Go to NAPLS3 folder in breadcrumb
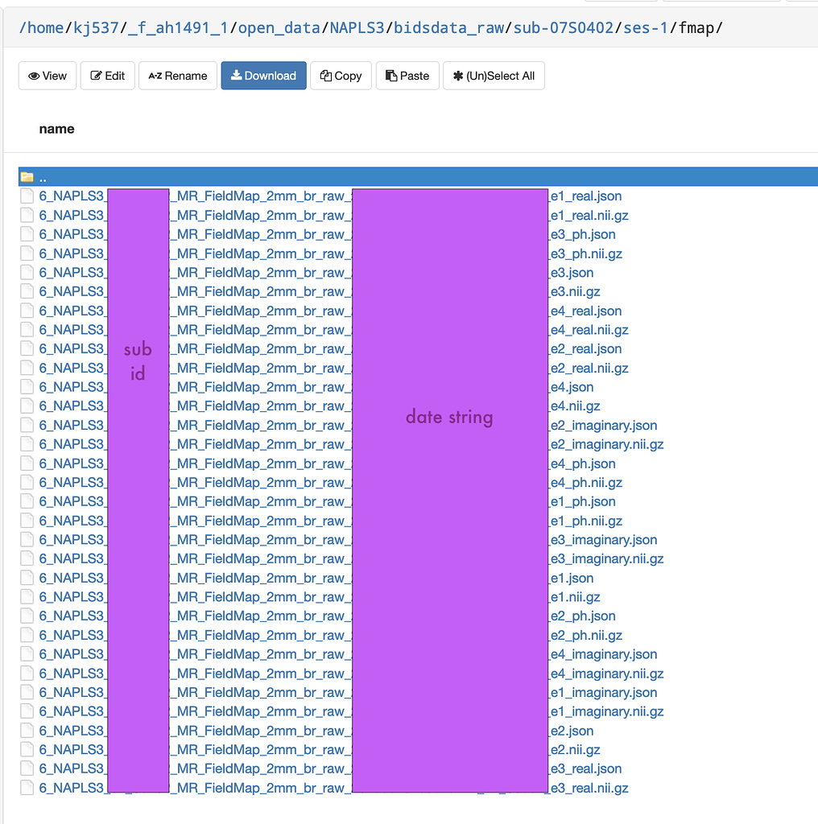 [357, 29]
